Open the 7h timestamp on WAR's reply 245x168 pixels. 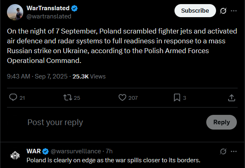[x=109, y=151]
